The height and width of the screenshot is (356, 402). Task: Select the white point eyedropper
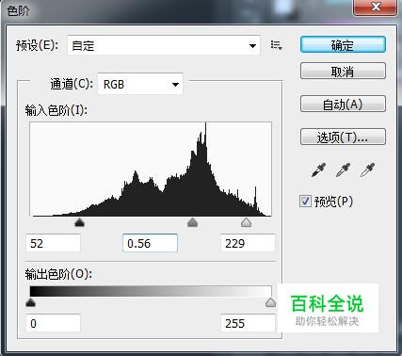pyautogui.click(x=367, y=170)
